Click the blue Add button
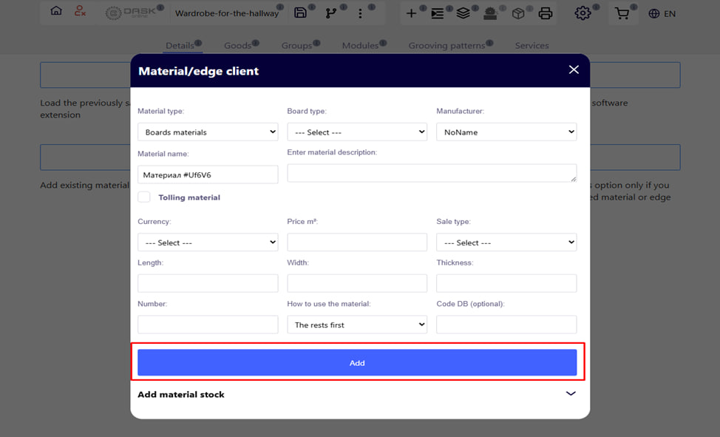The width and height of the screenshot is (720, 437). pyautogui.click(x=357, y=363)
